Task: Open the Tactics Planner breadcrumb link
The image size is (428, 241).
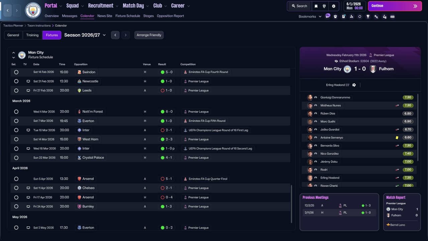Action: coord(13,25)
